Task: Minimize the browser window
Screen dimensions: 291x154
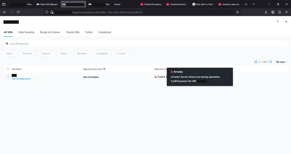Action: [x=269, y=4]
